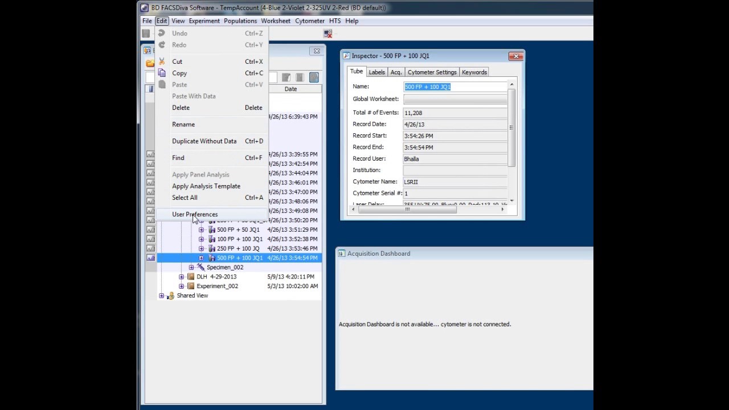This screenshot has width=729, height=410.
Task: Choose User Preferences from Edit menu
Action: (x=211, y=214)
